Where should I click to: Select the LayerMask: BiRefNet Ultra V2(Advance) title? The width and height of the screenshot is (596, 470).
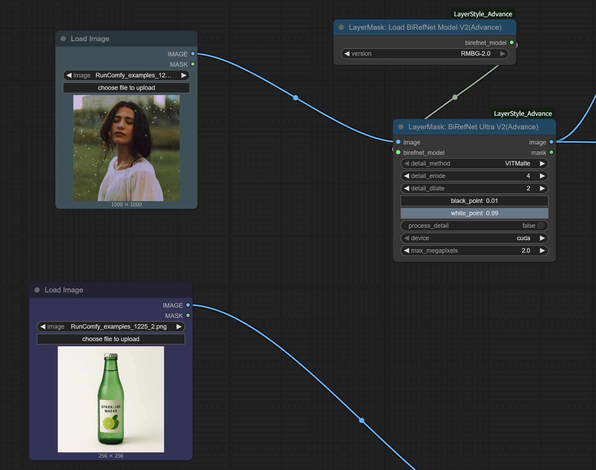(473, 127)
